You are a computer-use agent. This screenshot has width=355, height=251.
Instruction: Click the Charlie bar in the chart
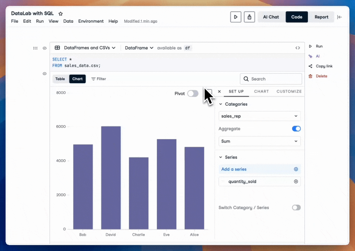pyautogui.click(x=139, y=193)
